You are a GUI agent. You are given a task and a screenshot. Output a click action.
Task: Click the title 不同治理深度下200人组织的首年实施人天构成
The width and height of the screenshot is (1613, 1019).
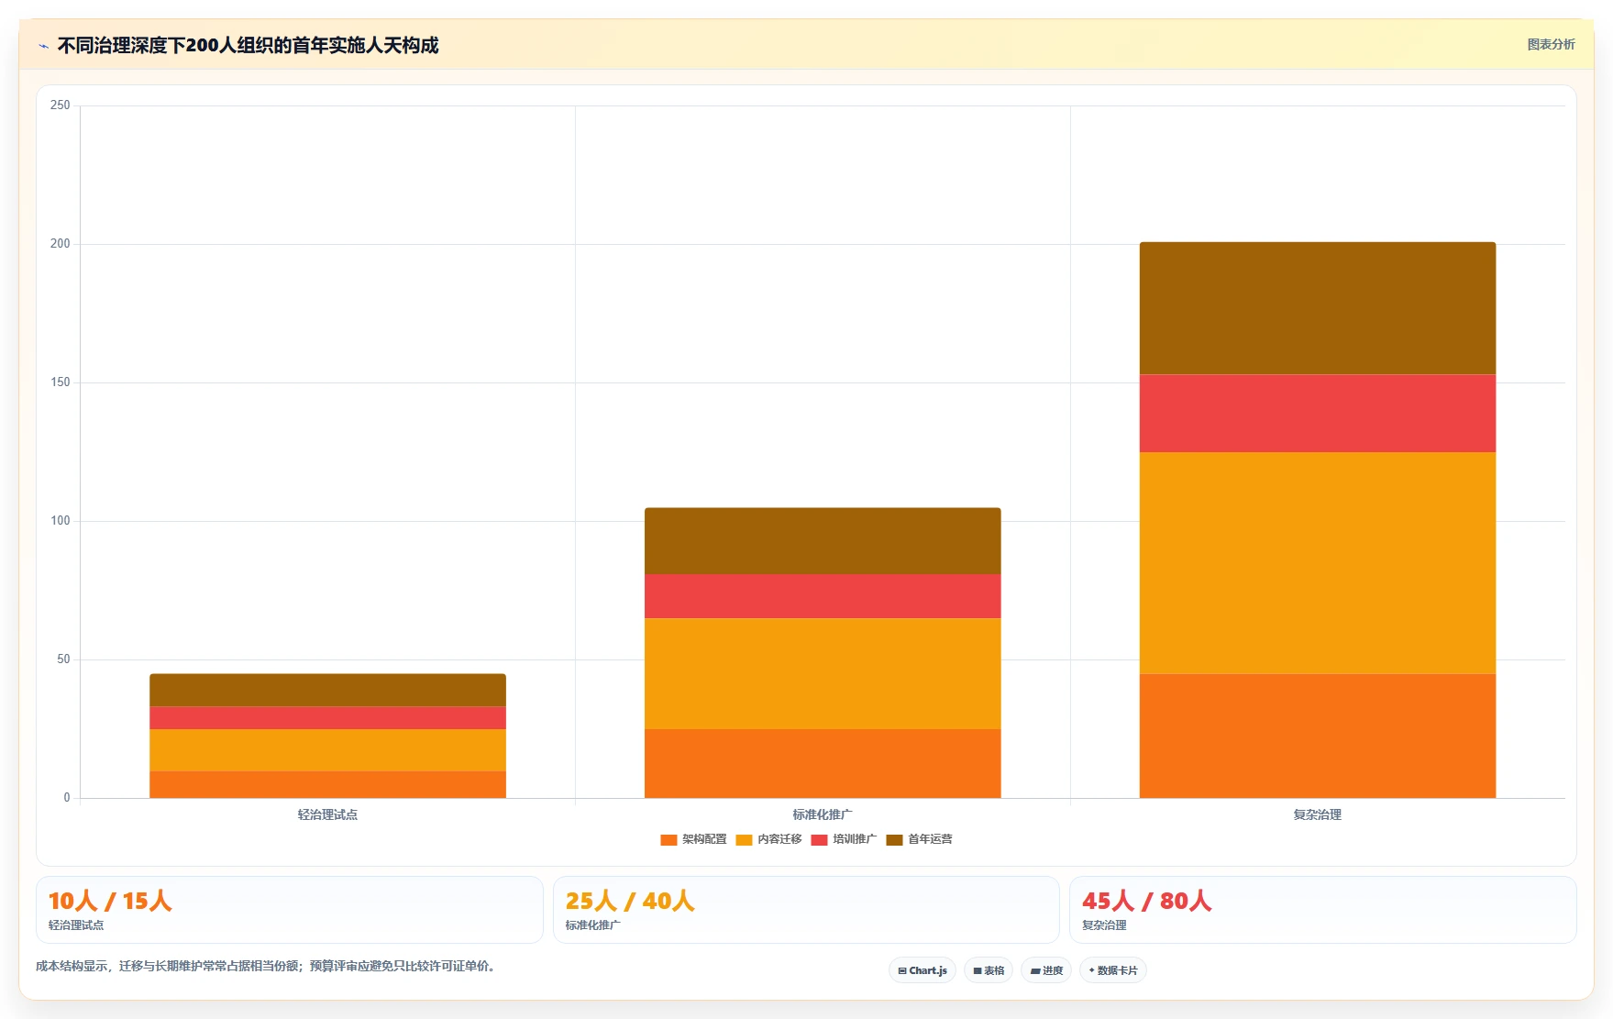click(248, 46)
